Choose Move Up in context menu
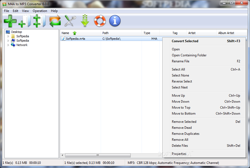Viewport: 250px width, 168px height. tap(204, 96)
